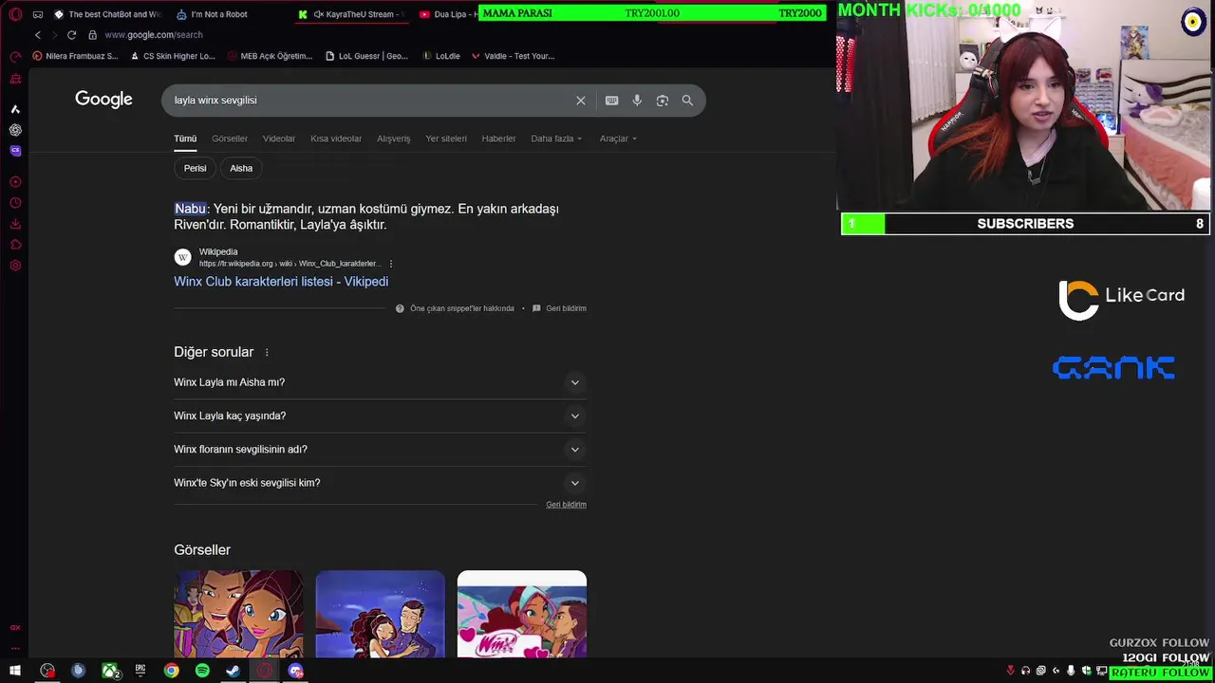Open Xbox app from taskbar
The height and width of the screenshot is (683, 1215).
(x=110, y=671)
